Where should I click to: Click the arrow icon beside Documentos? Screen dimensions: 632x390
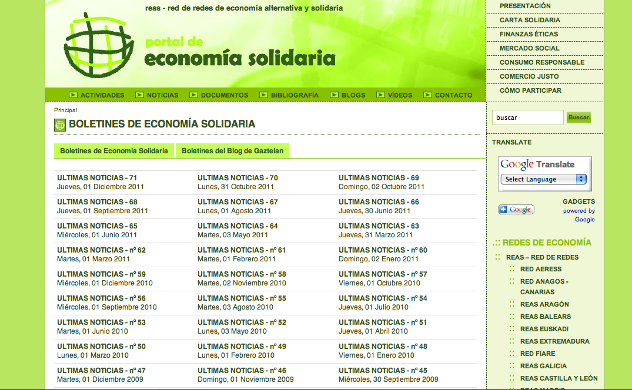click(193, 95)
